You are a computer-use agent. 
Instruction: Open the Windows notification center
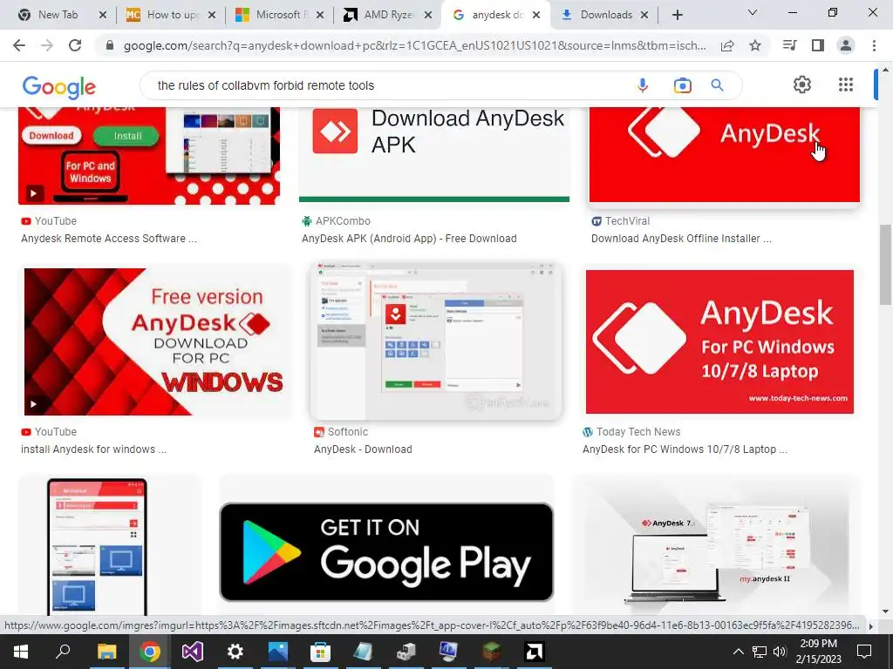864,652
